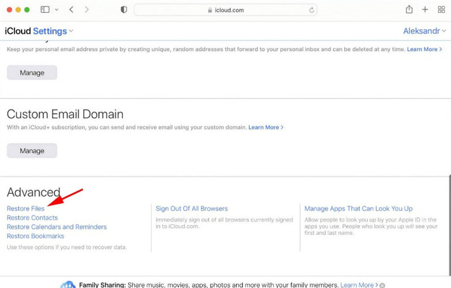
Task: Open Manage Apps That Can Look You Up
Action: 358,208
